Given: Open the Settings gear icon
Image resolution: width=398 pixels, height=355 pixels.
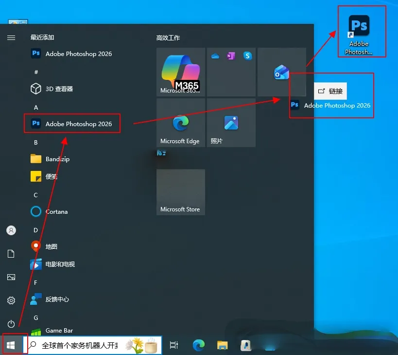Looking at the screenshot, I should point(11,300).
